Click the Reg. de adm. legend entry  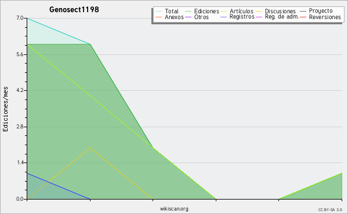point(277,17)
